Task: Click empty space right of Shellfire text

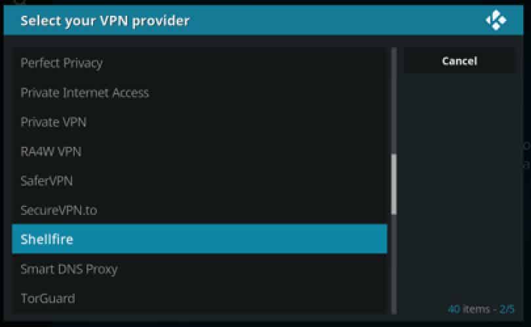Action: (230, 239)
